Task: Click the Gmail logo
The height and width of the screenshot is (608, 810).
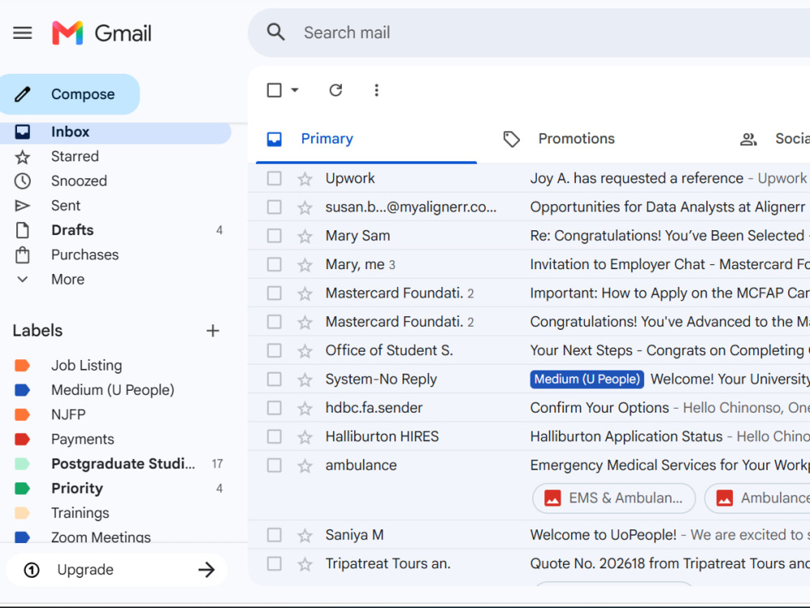Action: [x=102, y=33]
